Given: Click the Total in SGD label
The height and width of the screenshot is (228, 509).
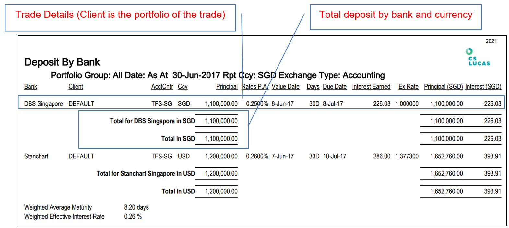Looking at the screenshot, I should (178, 139).
